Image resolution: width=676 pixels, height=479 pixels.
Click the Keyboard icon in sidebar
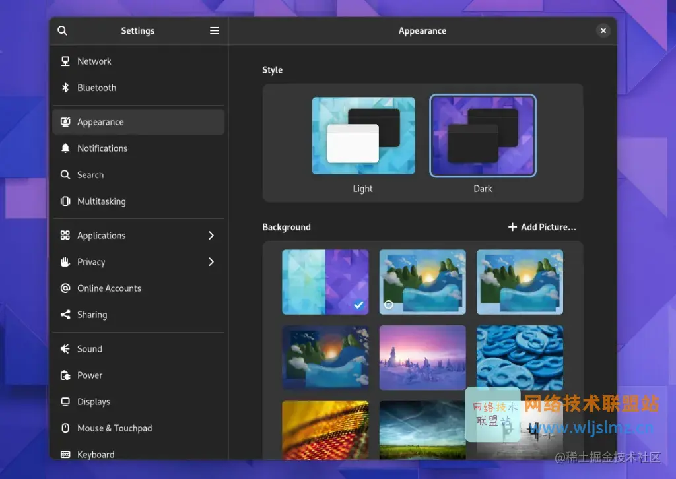point(65,454)
